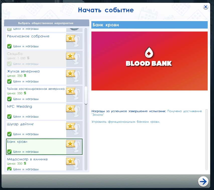Select Тайная костюмированная вечеринка event
This screenshot has width=214, height=190.
[44, 94]
